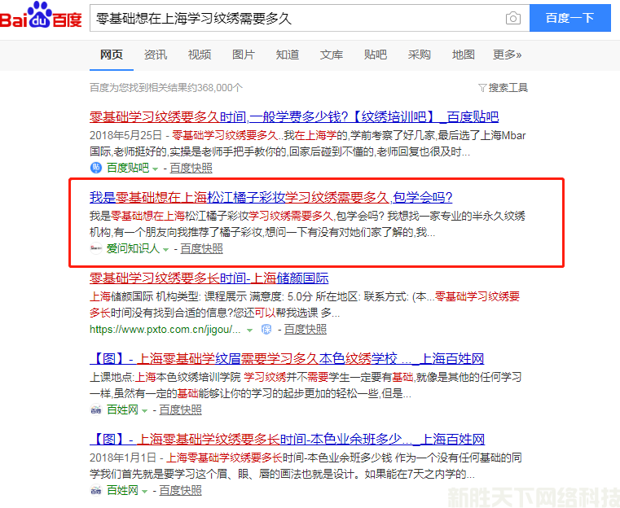620x508 pixels.
Task: Switch to the 贴吧 tab
Action: click(x=376, y=55)
